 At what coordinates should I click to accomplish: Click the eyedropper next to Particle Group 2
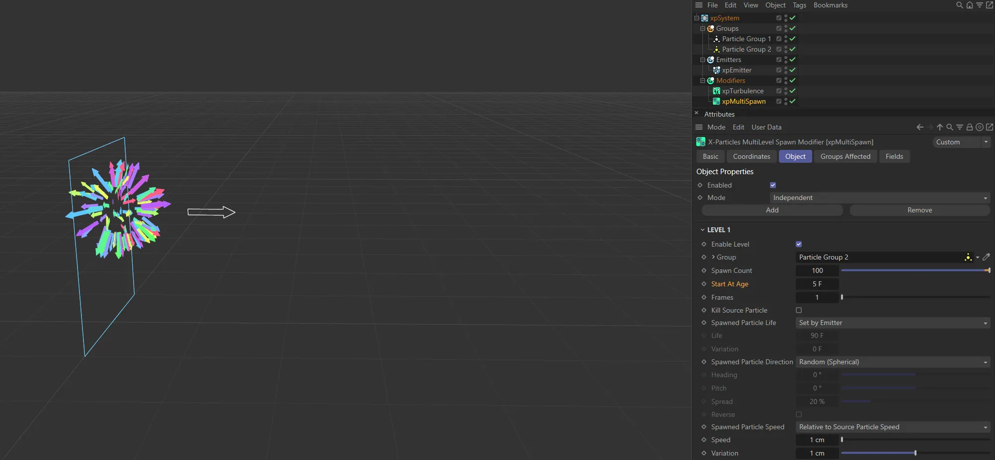pos(987,257)
